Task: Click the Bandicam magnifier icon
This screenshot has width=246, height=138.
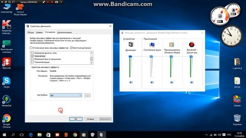Action: [x=10, y=2]
